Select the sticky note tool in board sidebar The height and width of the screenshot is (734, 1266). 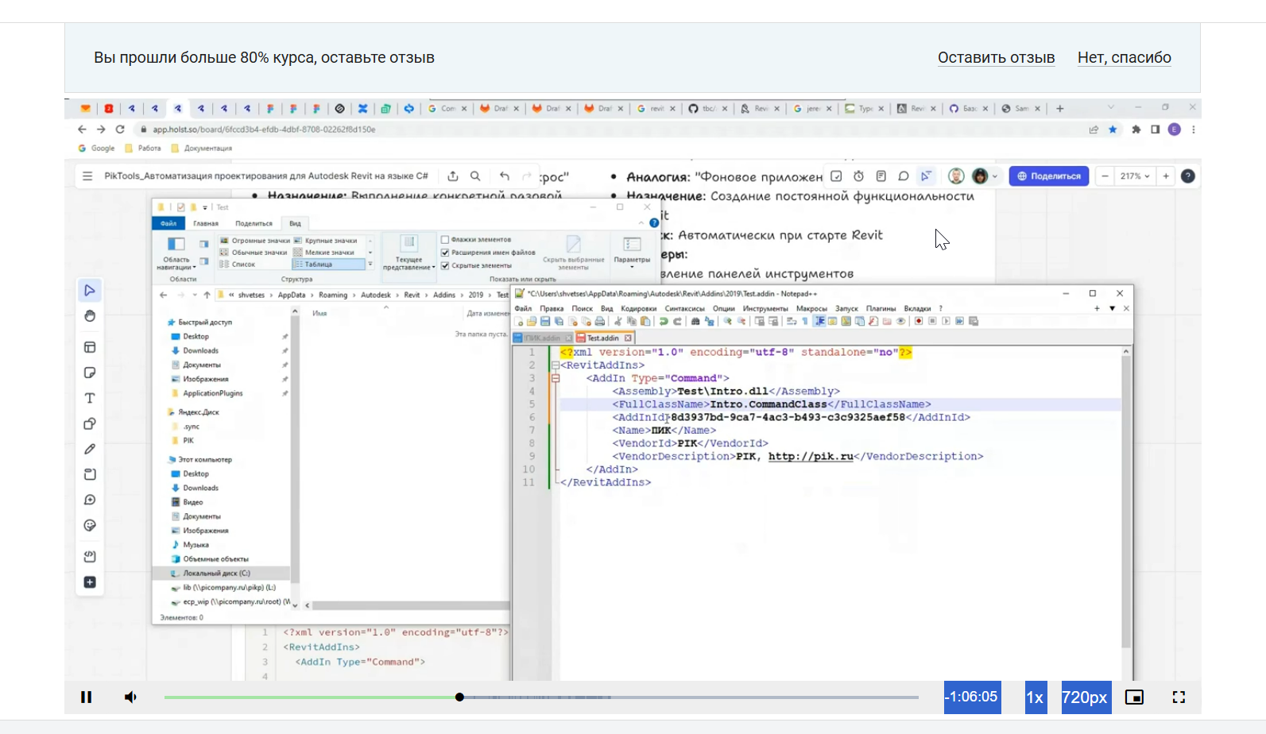click(90, 373)
